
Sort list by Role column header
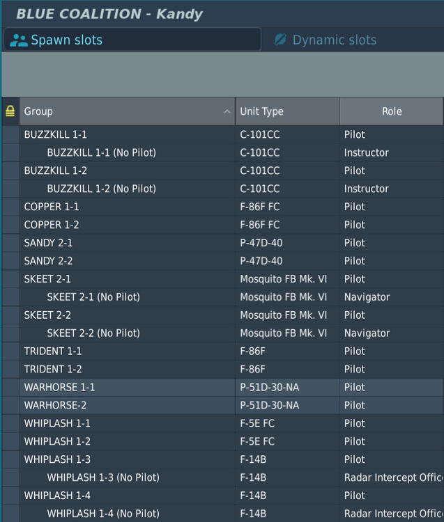pos(391,111)
